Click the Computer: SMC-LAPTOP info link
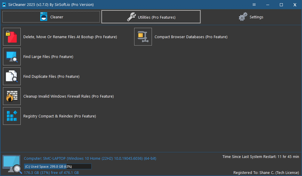 pos(90,159)
